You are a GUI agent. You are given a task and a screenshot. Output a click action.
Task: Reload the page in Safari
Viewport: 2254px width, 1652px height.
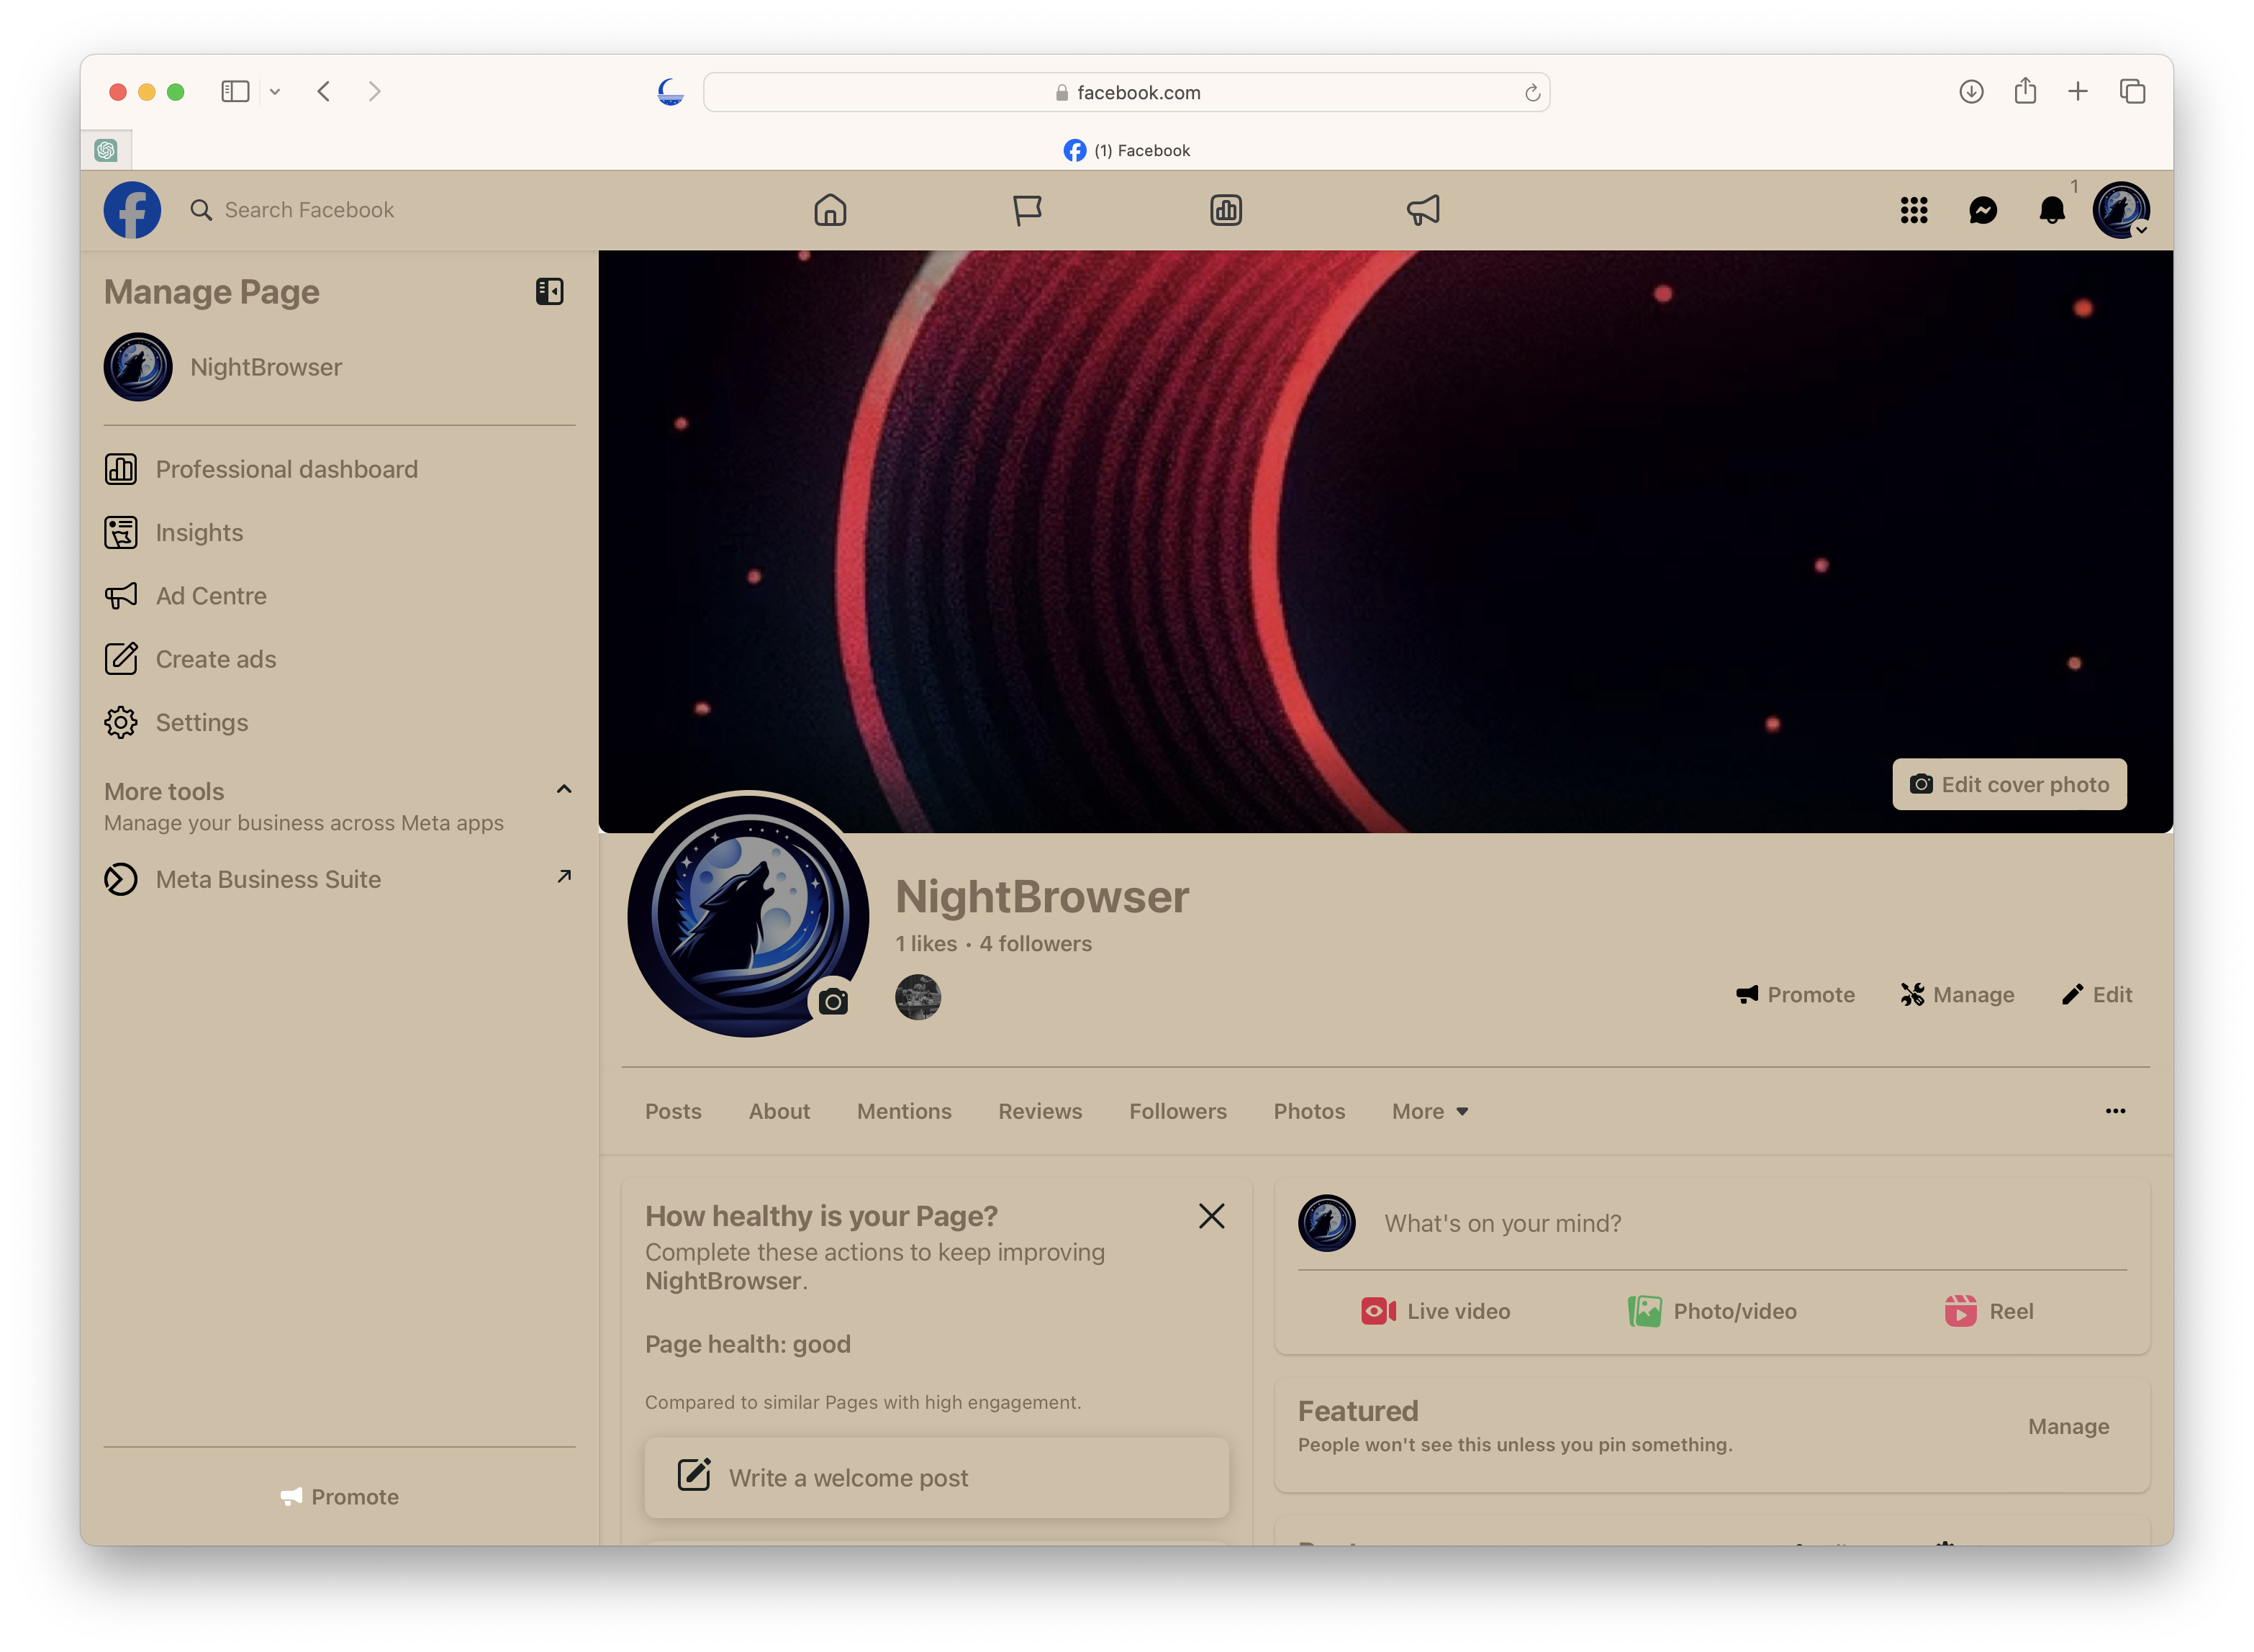tap(1532, 93)
